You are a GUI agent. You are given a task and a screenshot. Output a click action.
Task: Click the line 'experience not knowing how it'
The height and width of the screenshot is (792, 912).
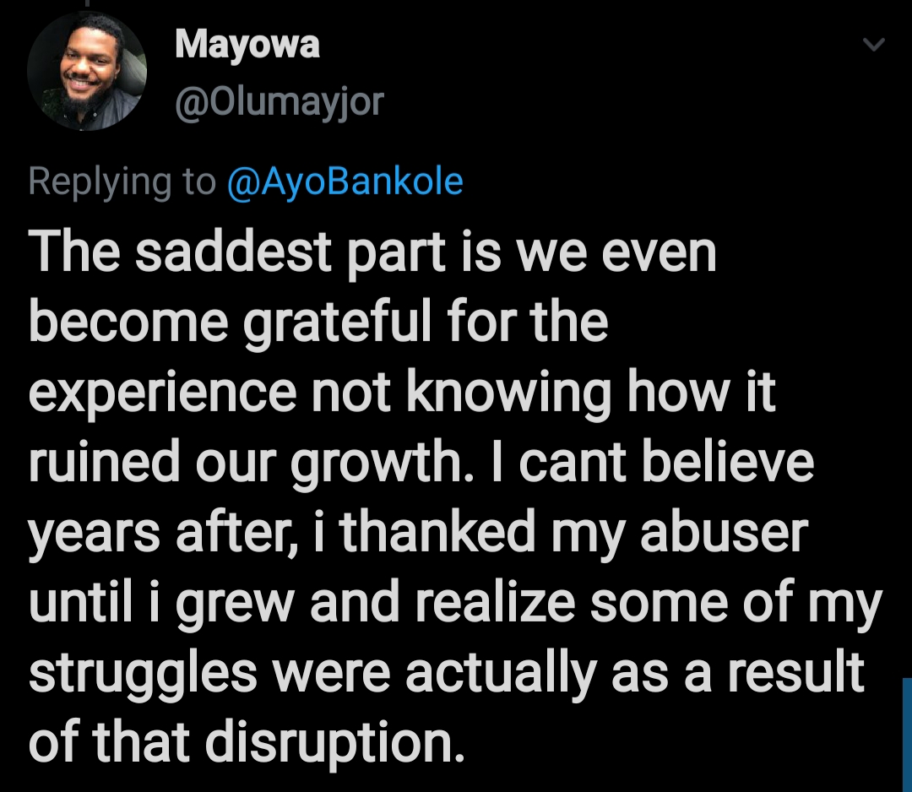402,393
